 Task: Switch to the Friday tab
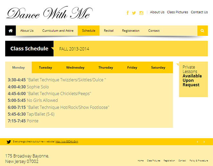click(132, 67)
